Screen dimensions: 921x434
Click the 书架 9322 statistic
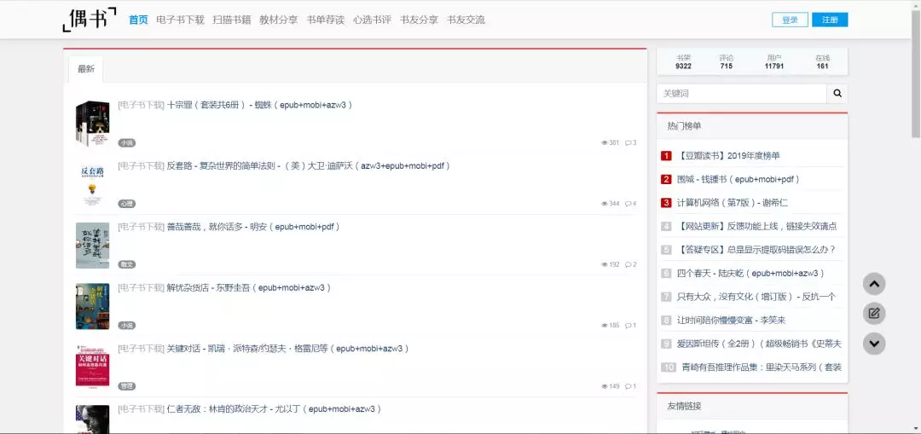[x=683, y=61]
